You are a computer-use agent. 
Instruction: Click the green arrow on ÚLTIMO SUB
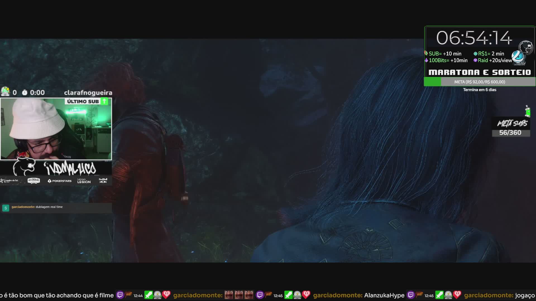click(104, 101)
